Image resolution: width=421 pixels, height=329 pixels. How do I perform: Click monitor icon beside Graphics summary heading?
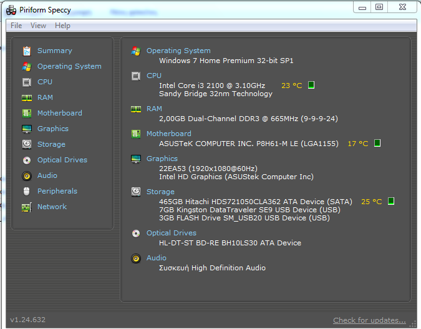pyautogui.click(x=136, y=159)
